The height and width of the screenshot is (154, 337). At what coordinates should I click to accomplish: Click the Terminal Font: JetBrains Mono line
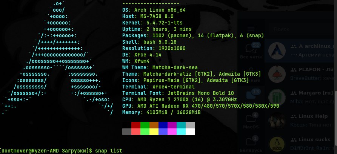(178, 93)
